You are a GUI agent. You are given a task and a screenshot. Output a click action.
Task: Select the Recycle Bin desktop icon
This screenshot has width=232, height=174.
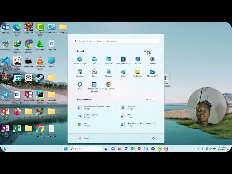coord(51,45)
